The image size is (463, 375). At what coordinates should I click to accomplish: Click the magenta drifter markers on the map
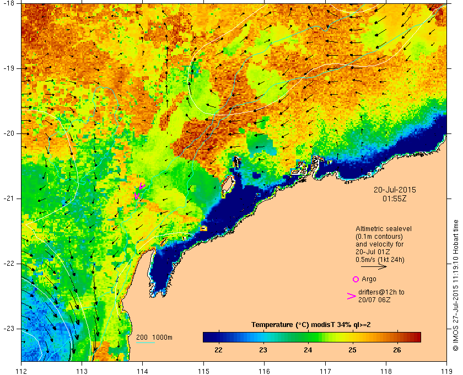pos(139,191)
